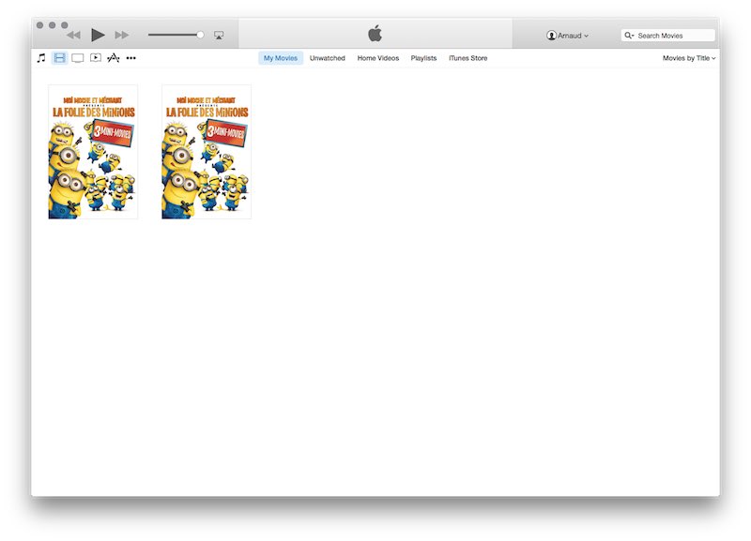Click the rewind (previous) button
This screenshot has width=751, height=541.
pos(74,35)
